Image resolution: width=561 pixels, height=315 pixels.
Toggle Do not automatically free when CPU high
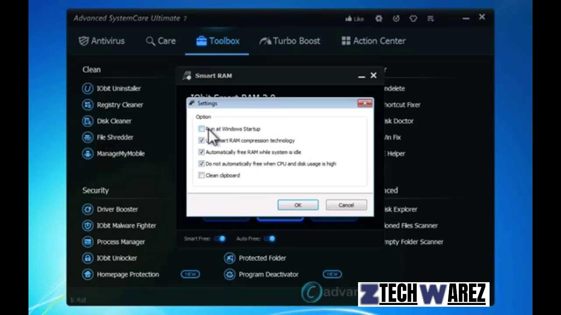tap(201, 164)
